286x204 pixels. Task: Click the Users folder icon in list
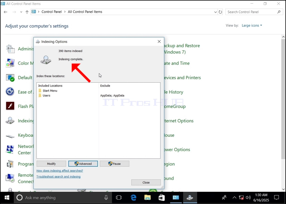[40, 95]
